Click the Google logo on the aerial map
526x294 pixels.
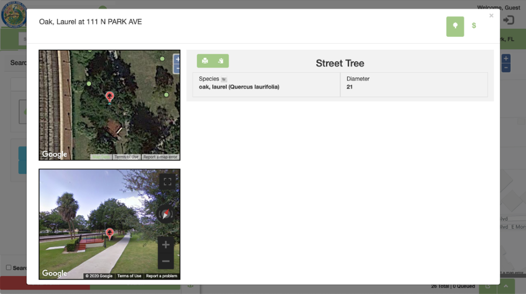54,154
